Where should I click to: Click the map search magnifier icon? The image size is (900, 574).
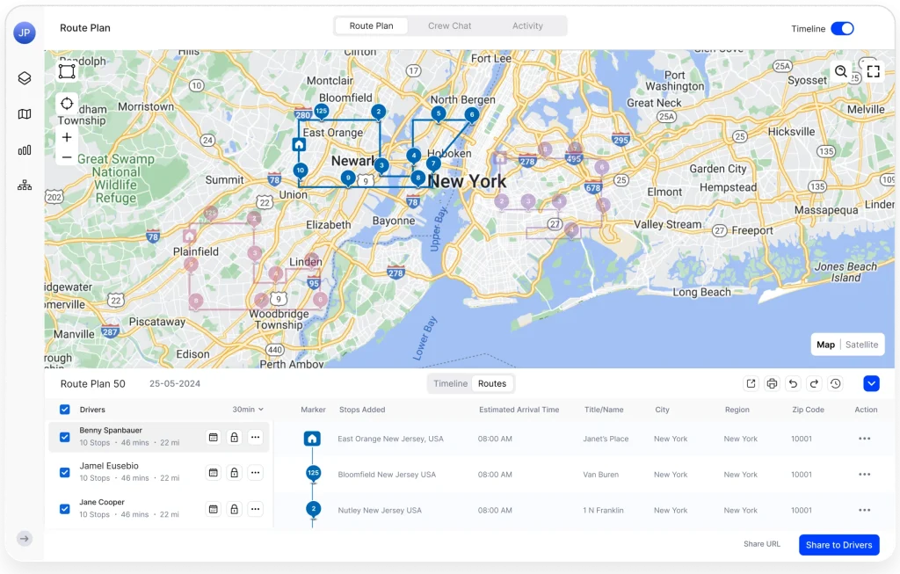(x=841, y=71)
